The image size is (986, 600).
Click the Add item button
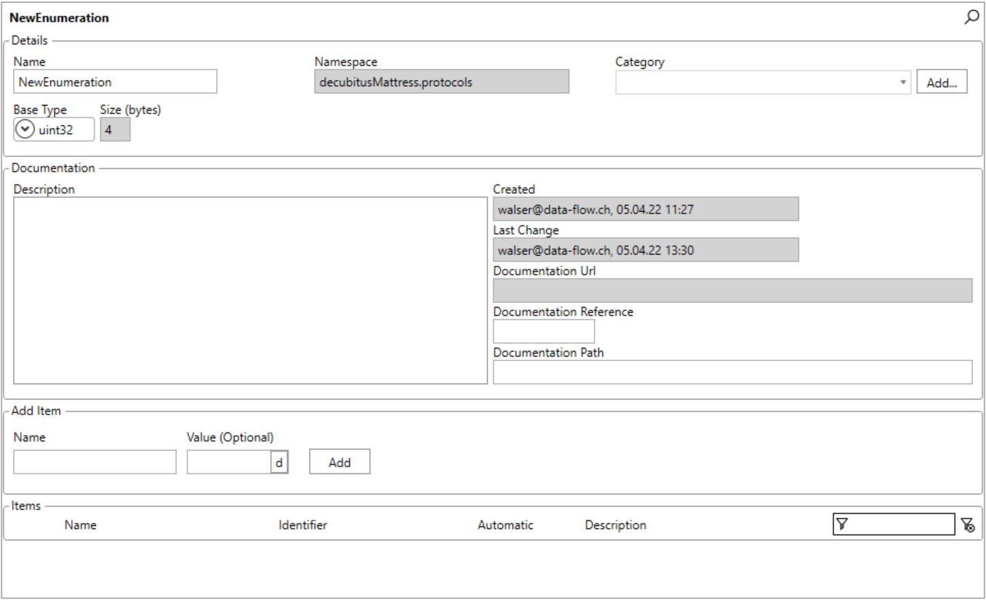[x=340, y=462]
